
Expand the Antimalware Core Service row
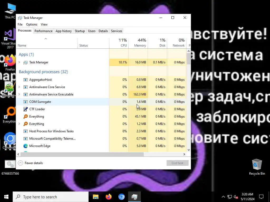tap(19, 87)
